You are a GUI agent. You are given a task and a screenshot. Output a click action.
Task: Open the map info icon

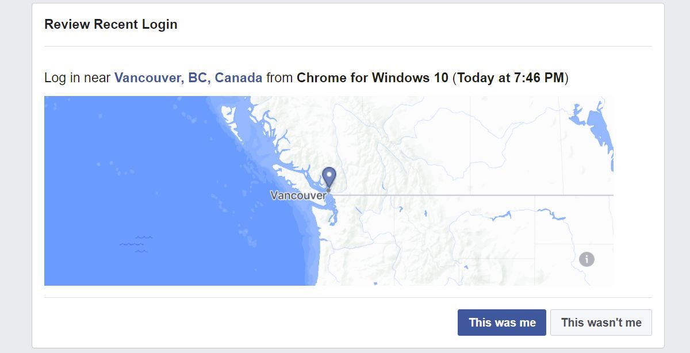tap(586, 259)
